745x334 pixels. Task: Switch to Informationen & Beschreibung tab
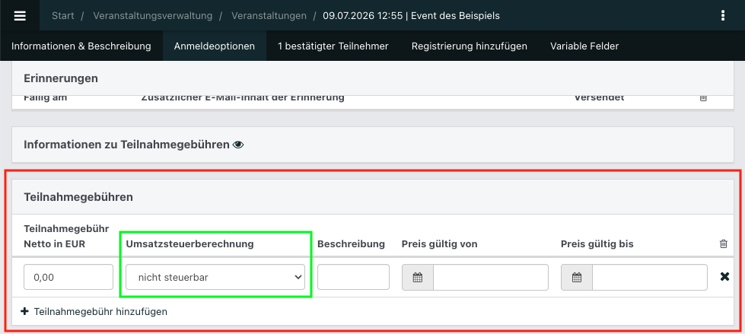(x=81, y=46)
